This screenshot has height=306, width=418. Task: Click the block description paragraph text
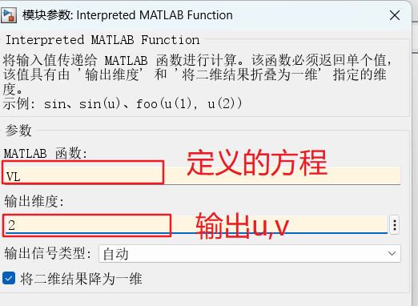197,74
